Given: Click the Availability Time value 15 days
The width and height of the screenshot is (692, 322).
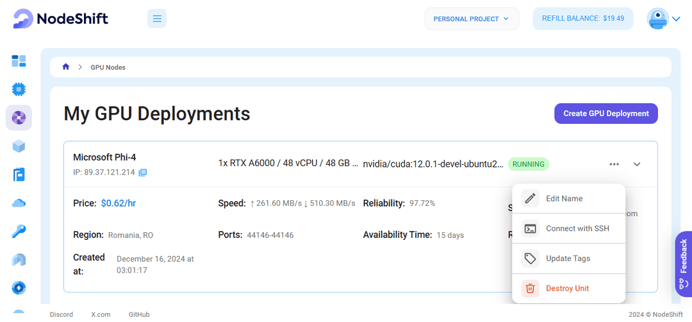Looking at the screenshot, I should [450, 235].
